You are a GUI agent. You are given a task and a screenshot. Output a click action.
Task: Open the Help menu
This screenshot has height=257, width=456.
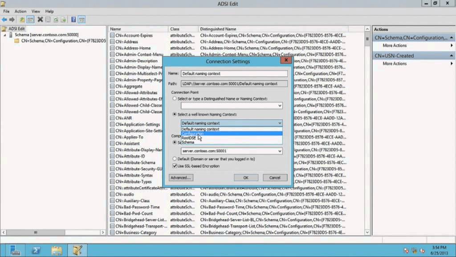(49, 11)
